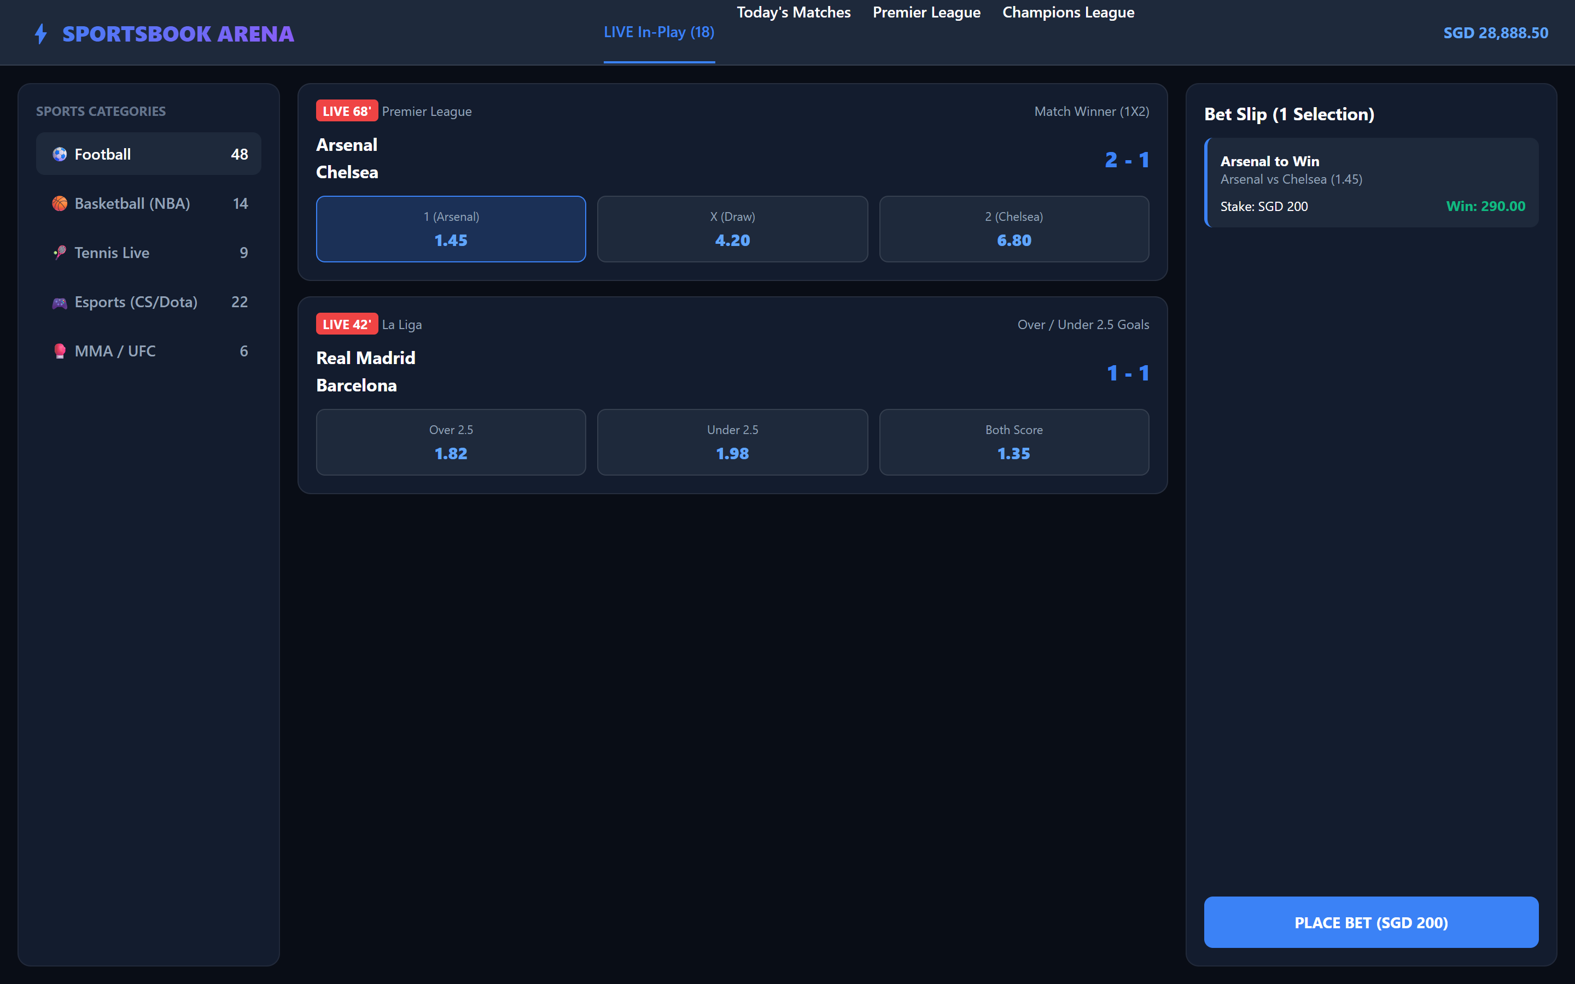Click the Real Madrid team name
1575x984 pixels.
point(366,358)
